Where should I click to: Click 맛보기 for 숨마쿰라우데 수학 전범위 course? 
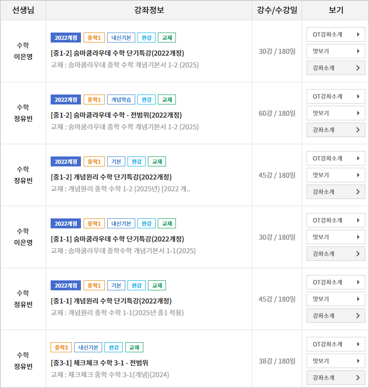coord(336,113)
